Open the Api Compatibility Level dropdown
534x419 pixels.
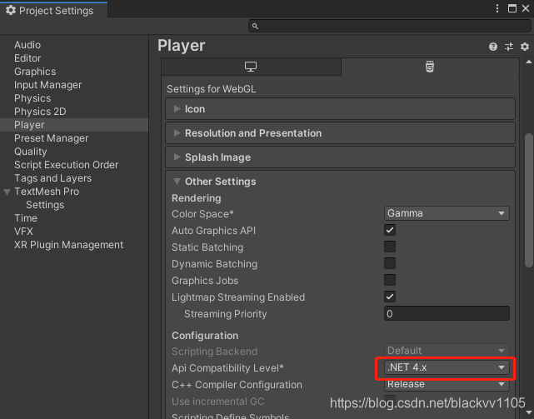(447, 367)
